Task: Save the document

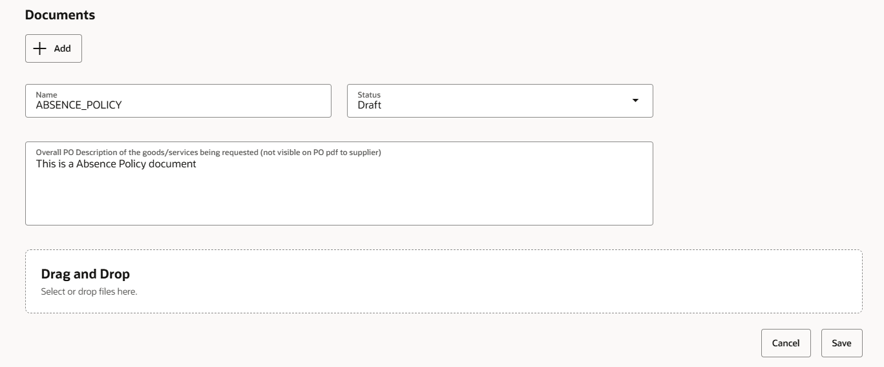Action: tap(842, 343)
